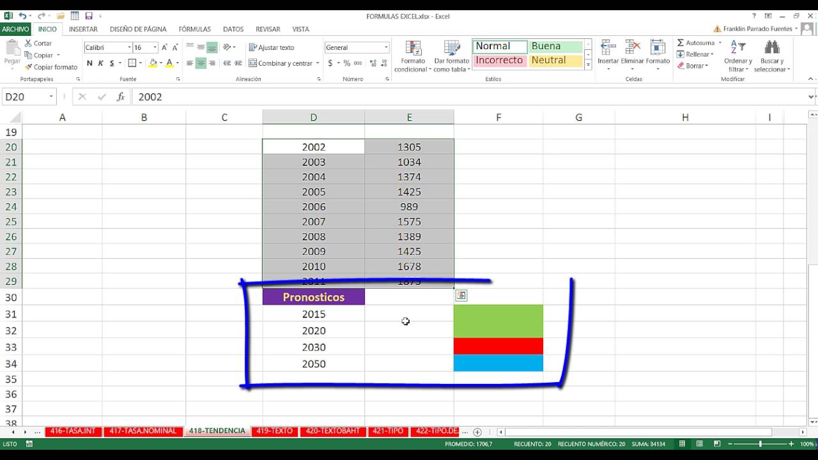Increase font size with the large A icon
818x460 pixels.
click(x=164, y=47)
